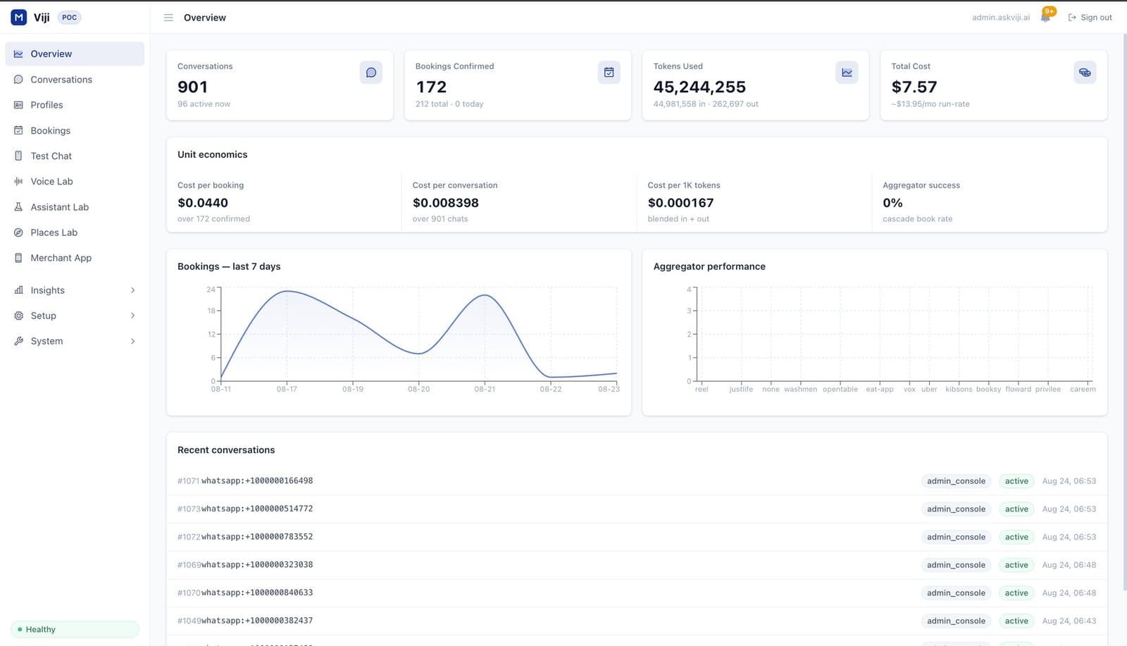The height and width of the screenshot is (646, 1127).
Task: Open the notifications bell icon
Action: click(x=1045, y=17)
